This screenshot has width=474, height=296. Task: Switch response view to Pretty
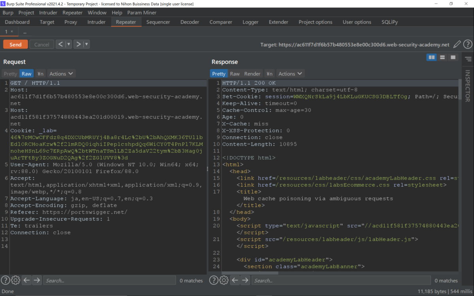click(x=219, y=74)
